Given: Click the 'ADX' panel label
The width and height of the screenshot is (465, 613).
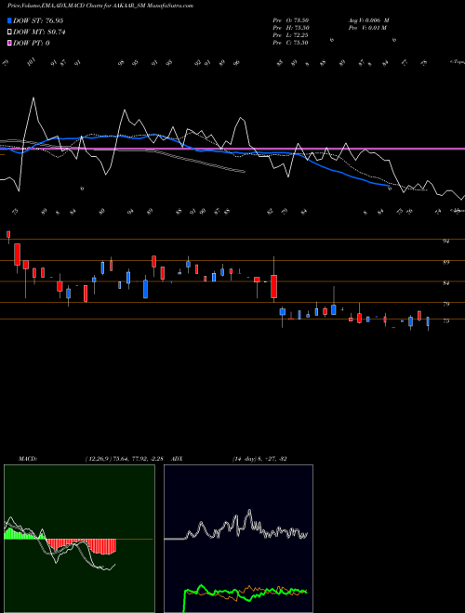Looking at the screenshot, I should point(177,458).
